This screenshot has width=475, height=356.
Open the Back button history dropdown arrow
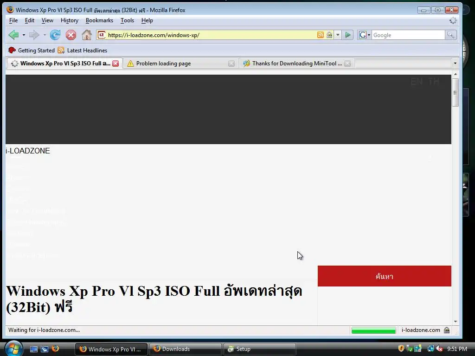pos(24,35)
